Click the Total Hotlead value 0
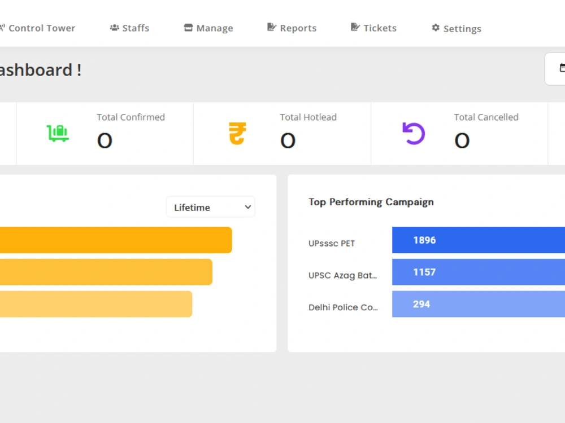This screenshot has height=423, width=565. (x=288, y=140)
